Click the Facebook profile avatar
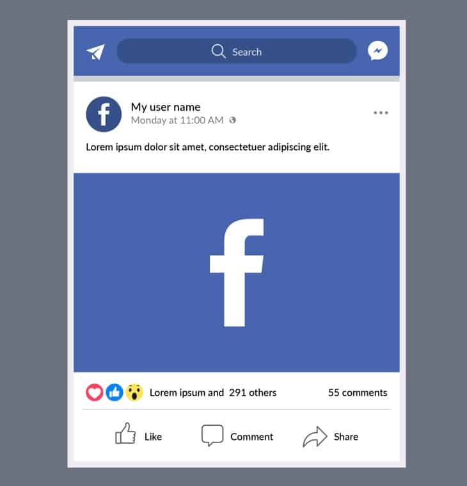The height and width of the screenshot is (486, 467). [x=104, y=114]
